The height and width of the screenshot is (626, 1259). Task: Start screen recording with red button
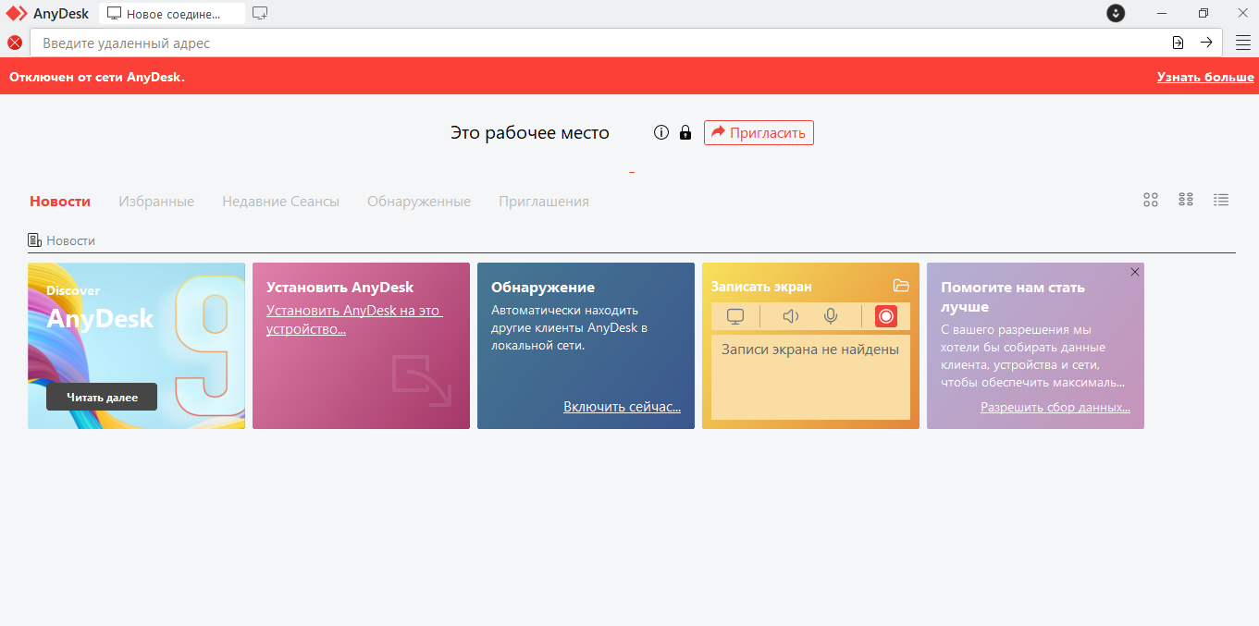(885, 316)
